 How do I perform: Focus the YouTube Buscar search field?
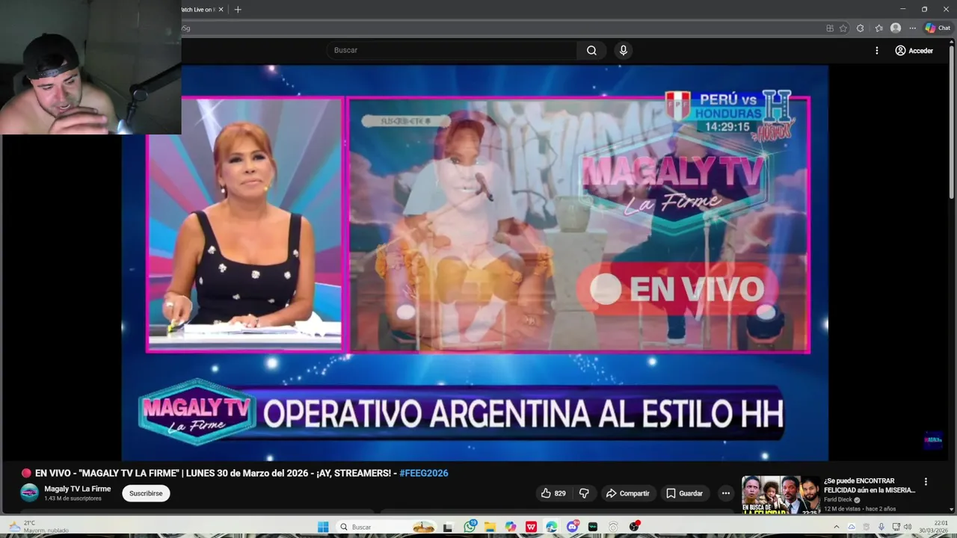tap(451, 50)
